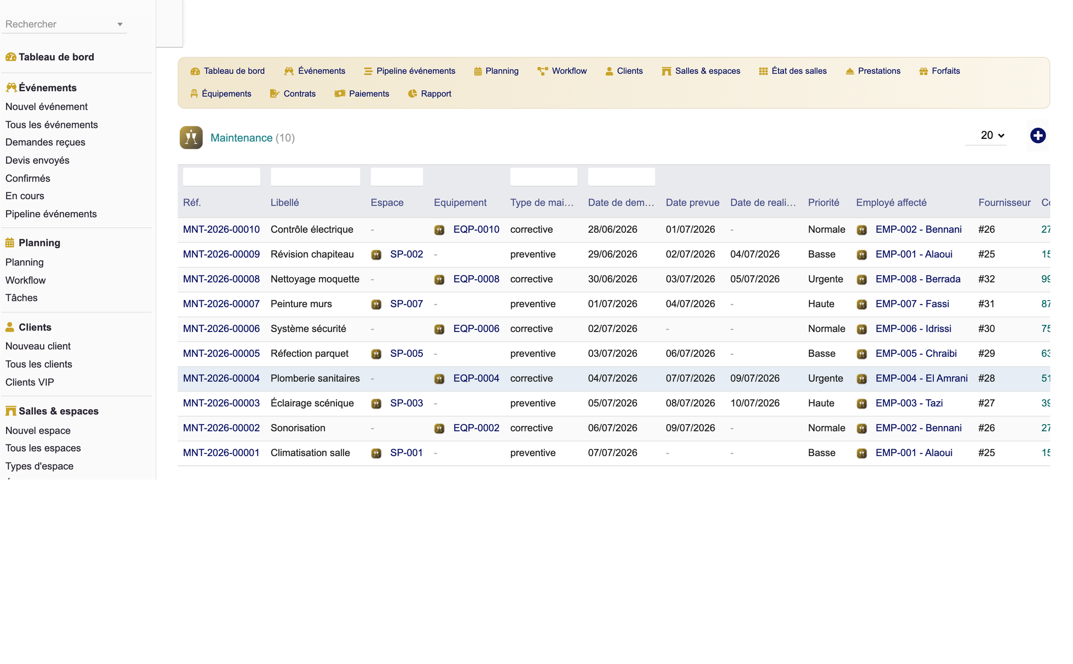Click the Libellé filter input field
This screenshot has width=1073, height=664.
[315, 177]
